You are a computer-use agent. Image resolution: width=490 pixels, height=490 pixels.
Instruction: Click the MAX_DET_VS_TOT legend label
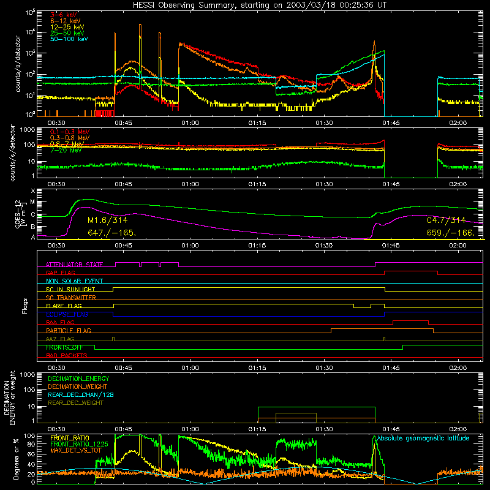click(76, 450)
